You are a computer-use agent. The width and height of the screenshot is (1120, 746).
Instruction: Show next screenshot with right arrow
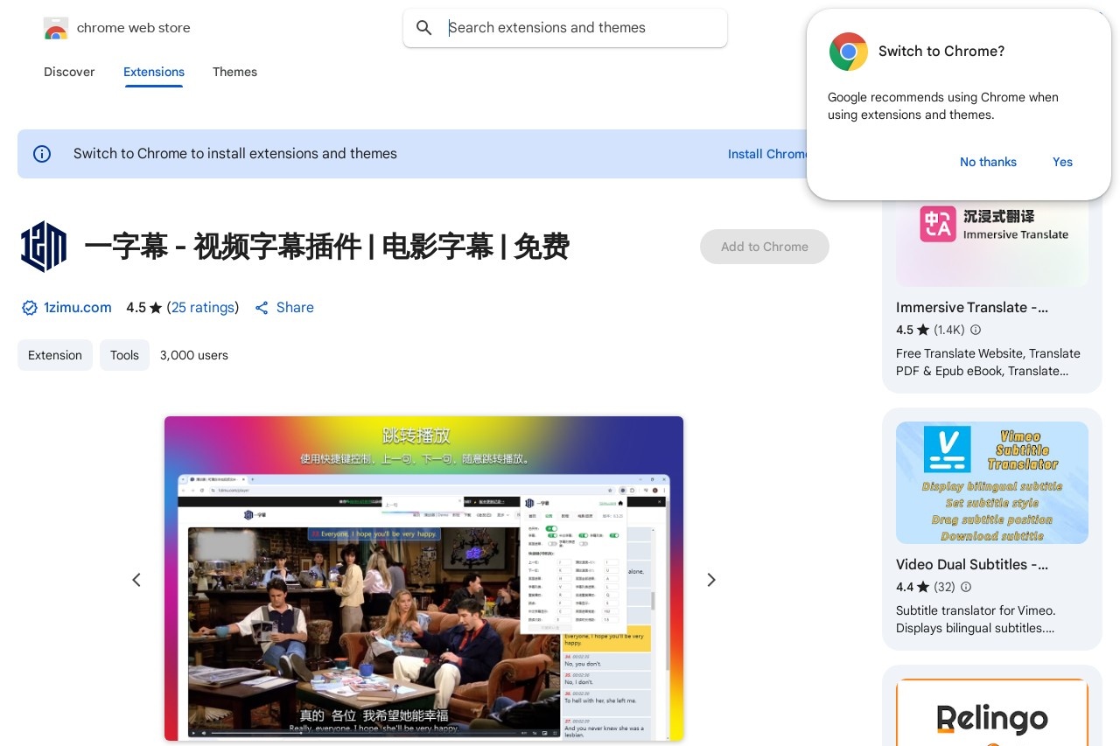click(x=711, y=580)
